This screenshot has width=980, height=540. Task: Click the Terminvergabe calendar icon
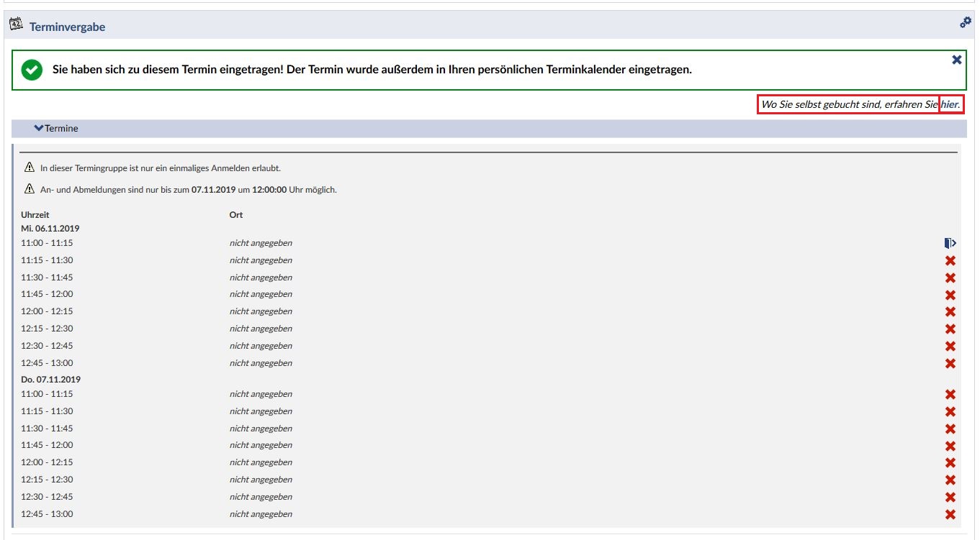click(16, 25)
